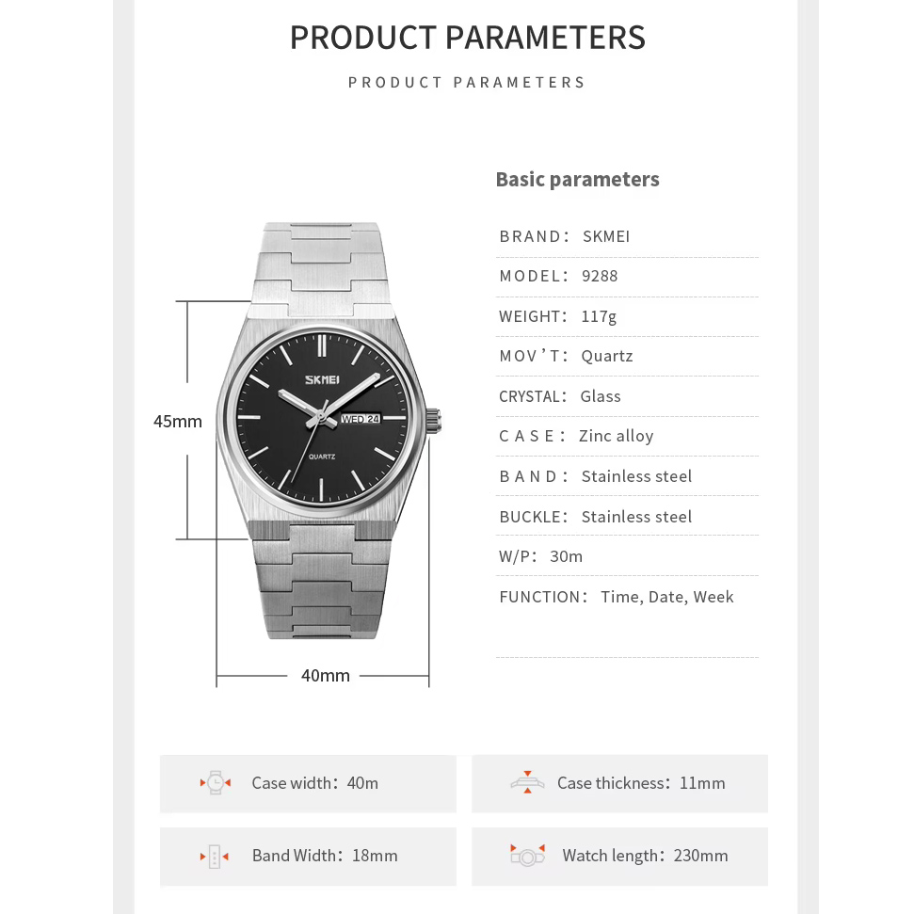Screen dimensions: 914x914
Task: Select the Watch length 230mm box
Action: pos(619,857)
